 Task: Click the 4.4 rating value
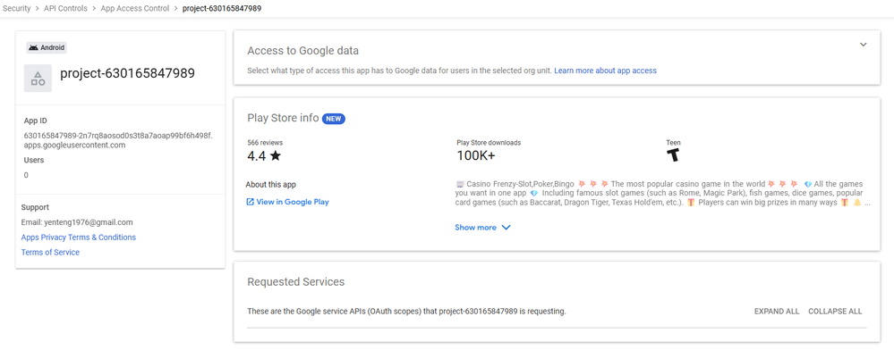257,156
